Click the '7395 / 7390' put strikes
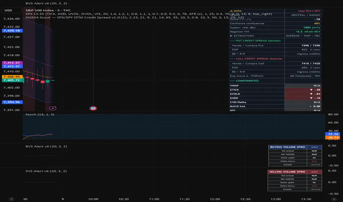 tap(311, 46)
